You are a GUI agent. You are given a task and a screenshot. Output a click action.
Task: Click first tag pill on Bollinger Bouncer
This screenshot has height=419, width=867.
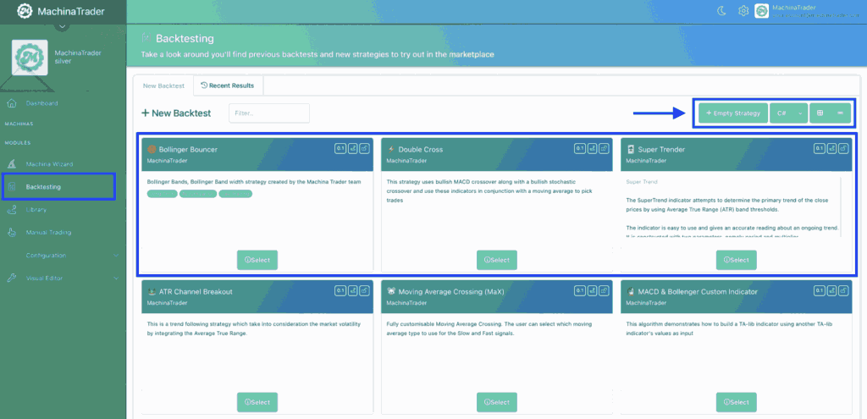point(162,194)
